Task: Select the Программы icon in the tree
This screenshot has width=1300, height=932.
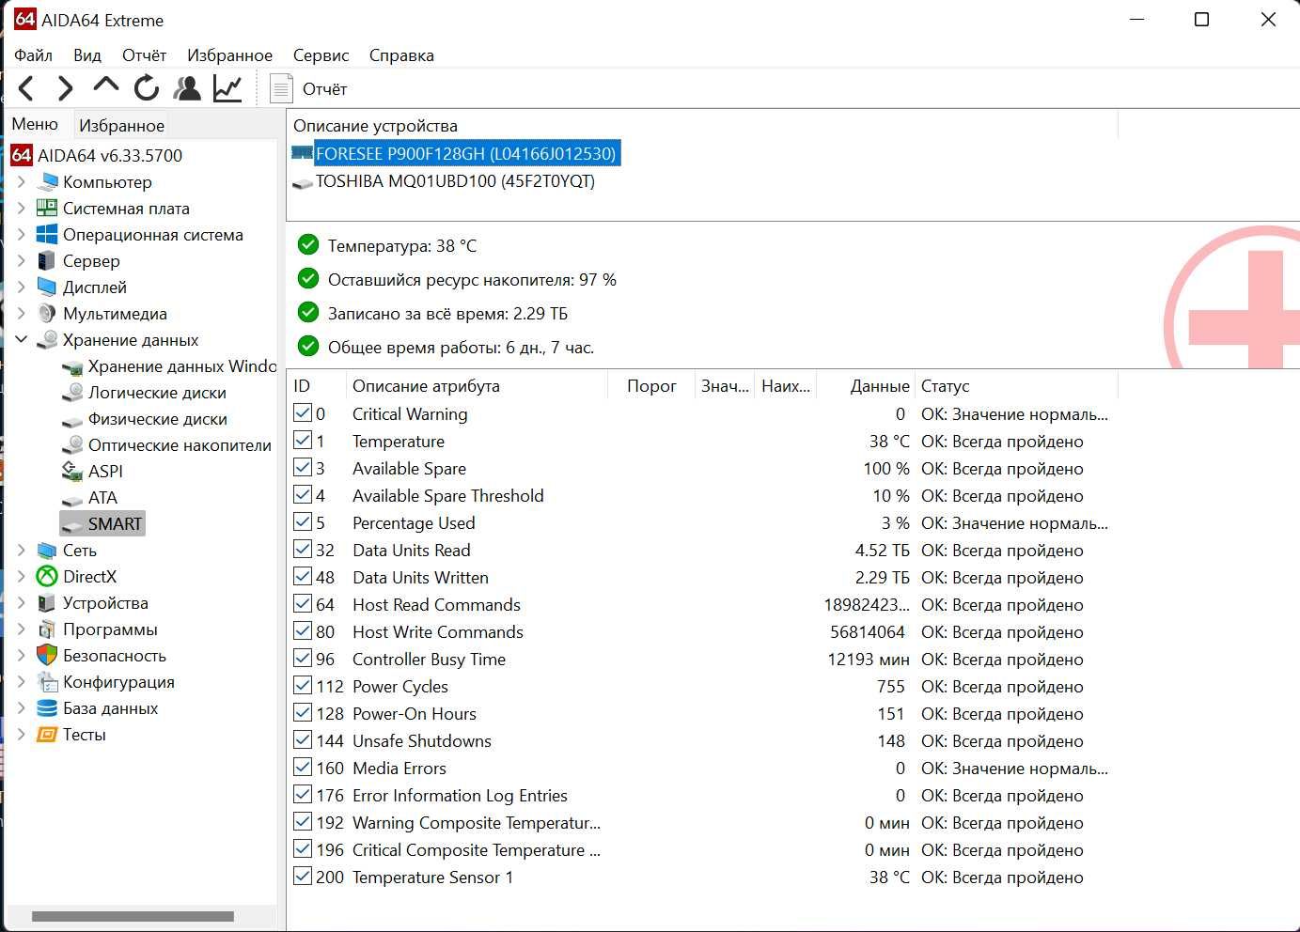Action: [x=47, y=629]
